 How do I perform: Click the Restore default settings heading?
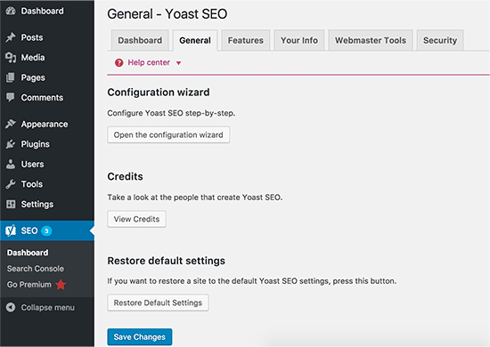(x=167, y=261)
